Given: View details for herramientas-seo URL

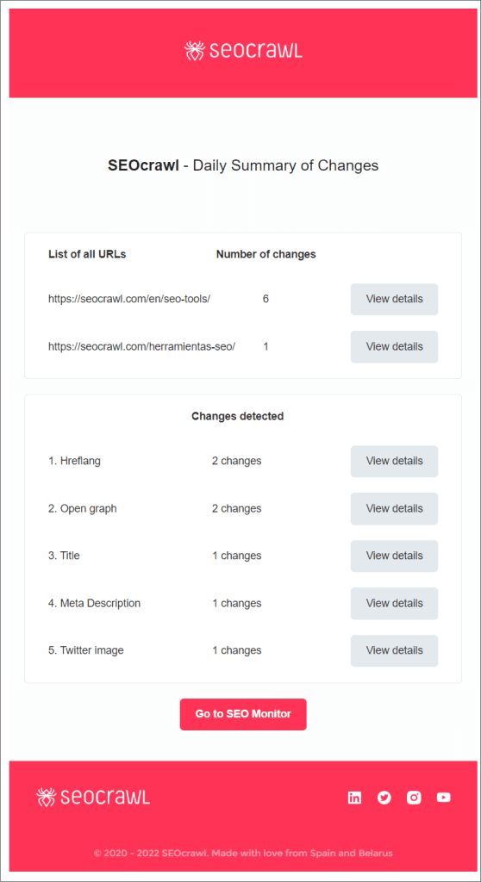Looking at the screenshot, I should coord(394,346).
